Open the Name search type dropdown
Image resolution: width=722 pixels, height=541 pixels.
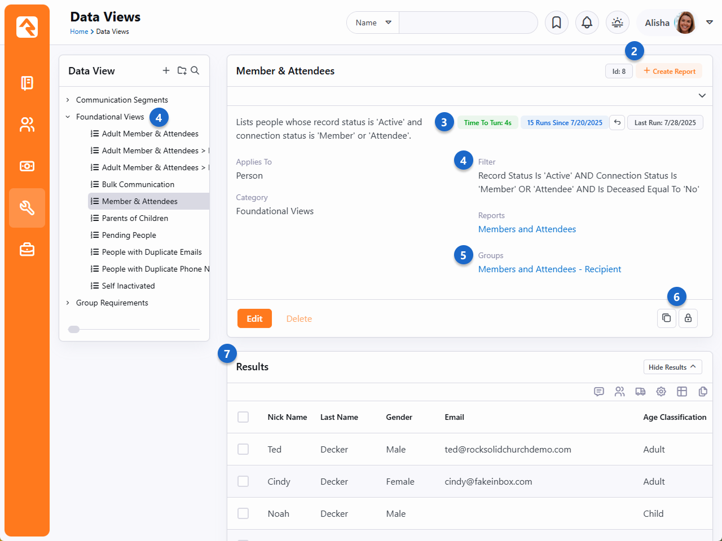[373, 23]
